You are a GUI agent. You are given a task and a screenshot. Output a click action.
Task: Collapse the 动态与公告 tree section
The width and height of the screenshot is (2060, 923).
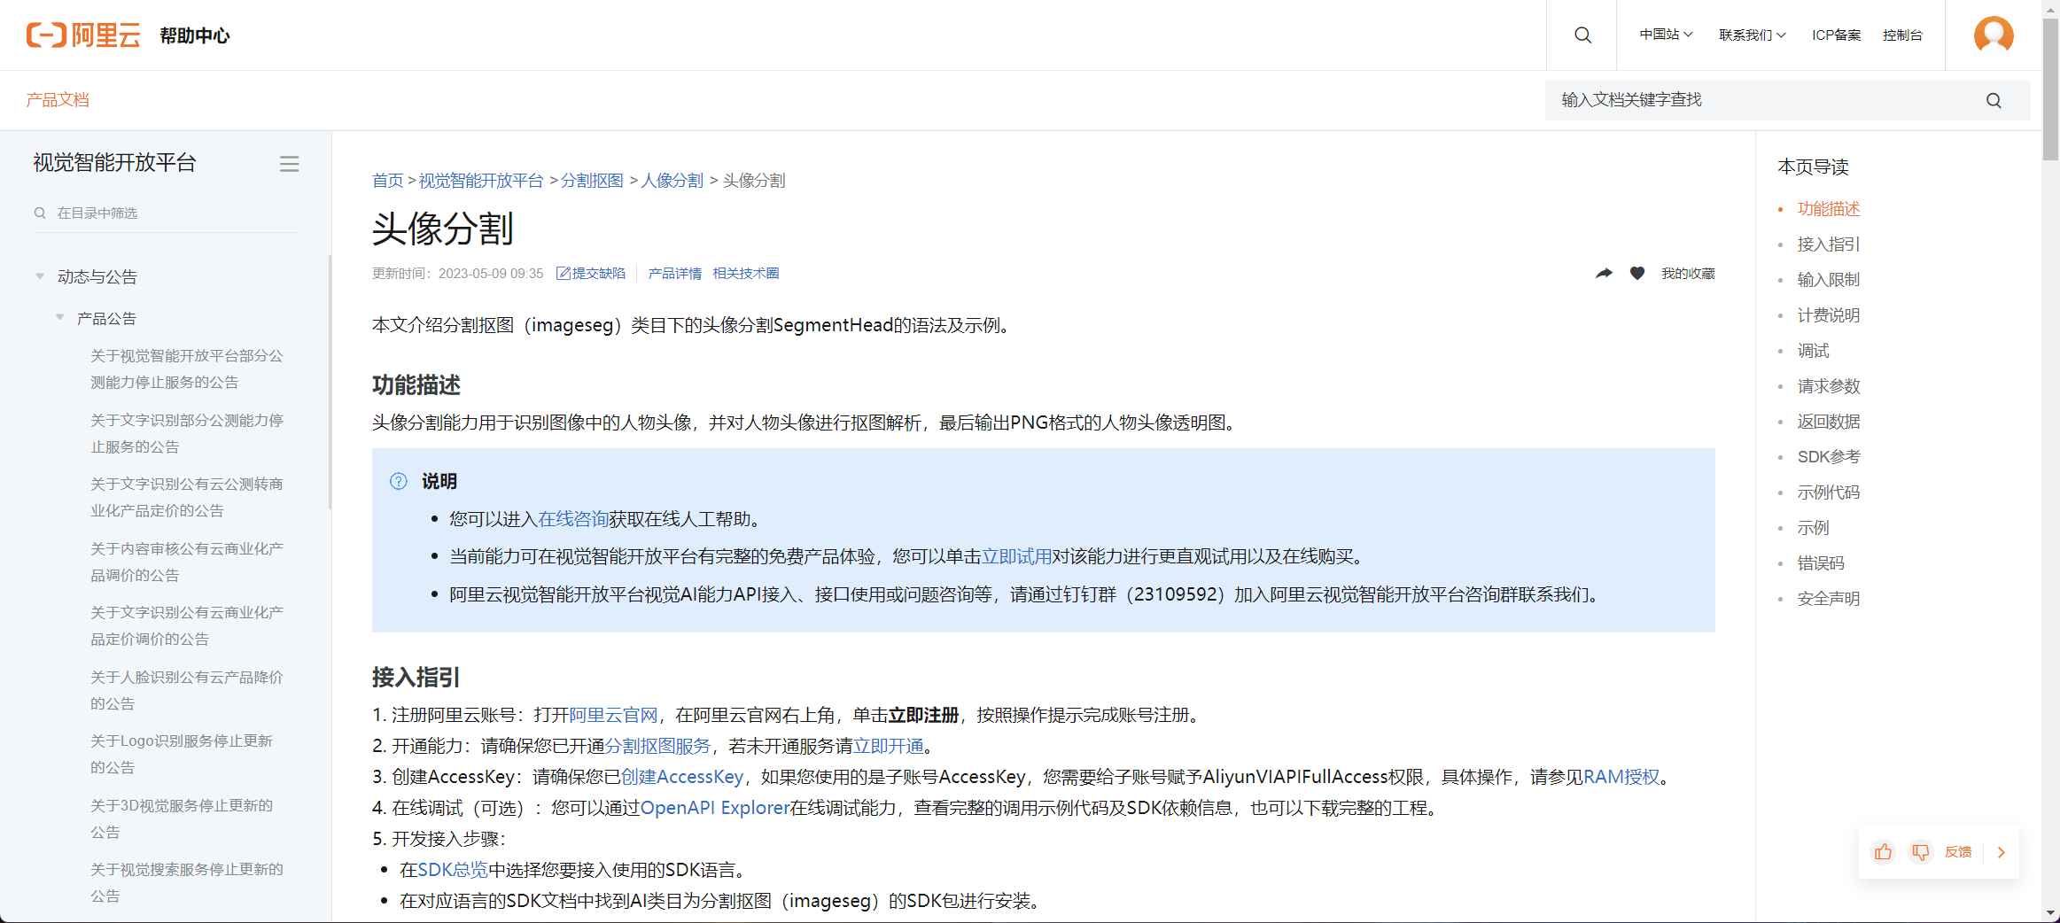point(40,275)
